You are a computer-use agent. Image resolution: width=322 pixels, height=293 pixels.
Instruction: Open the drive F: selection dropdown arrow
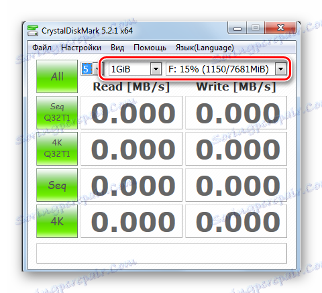(280, 69)
